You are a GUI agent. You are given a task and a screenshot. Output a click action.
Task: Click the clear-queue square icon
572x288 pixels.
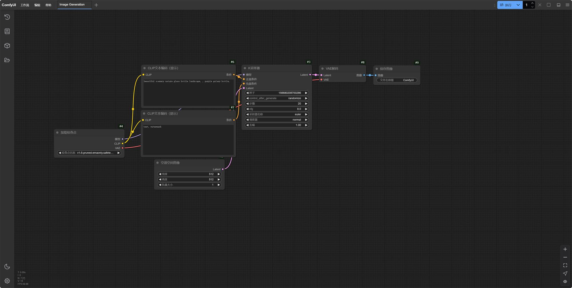(x=549, y=5)
